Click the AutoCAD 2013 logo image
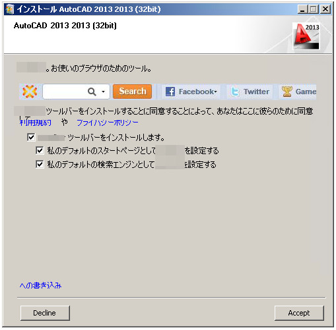336x330 pixels. 306,36
